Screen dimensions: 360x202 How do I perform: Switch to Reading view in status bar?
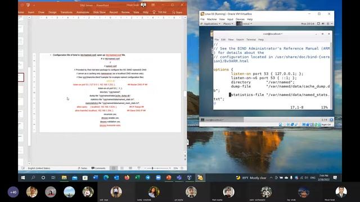click(130, 168)
